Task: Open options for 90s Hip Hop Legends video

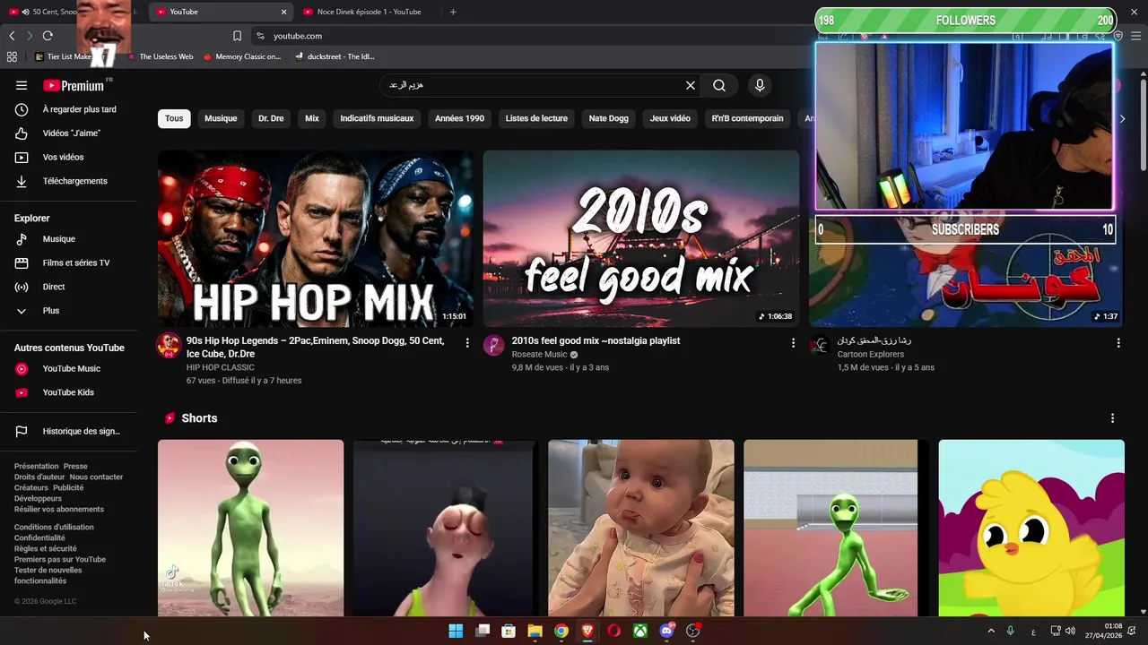Action: click(467, 342)
